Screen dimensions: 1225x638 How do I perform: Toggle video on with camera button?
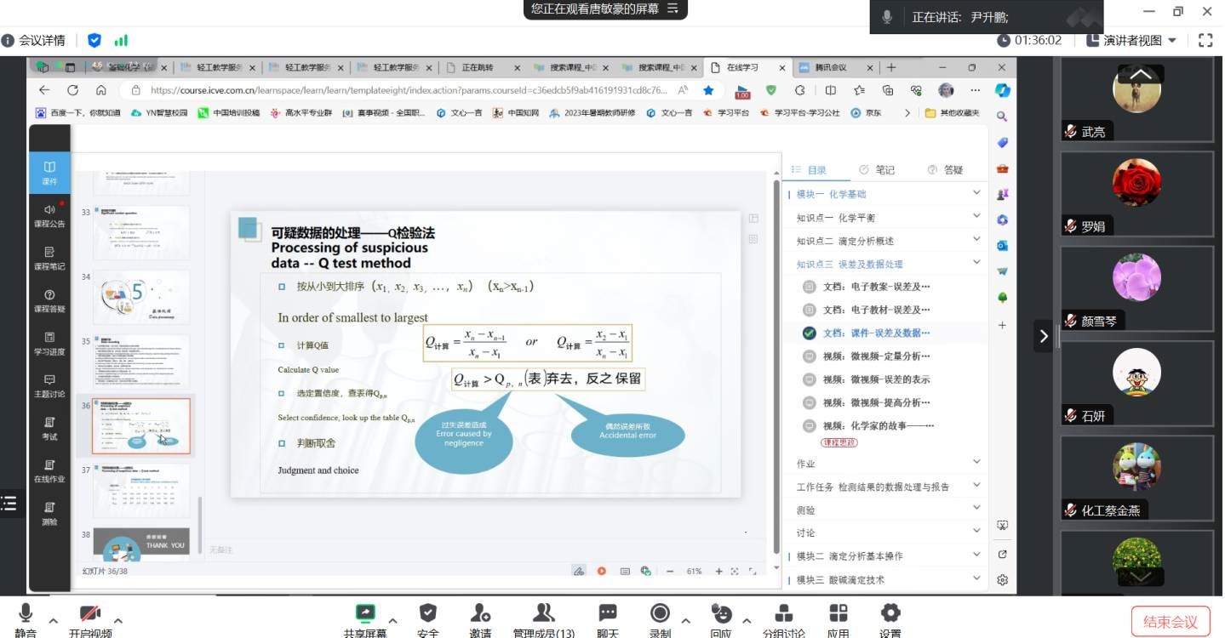pyautogui.click(x=90, y=614)
